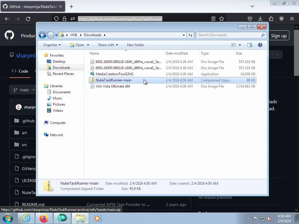Sort files by Size column

[x=246, y=53]
